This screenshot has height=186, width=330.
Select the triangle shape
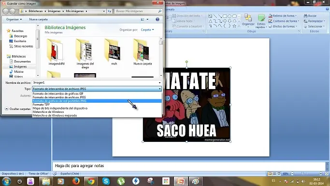[x=210, y=21]
